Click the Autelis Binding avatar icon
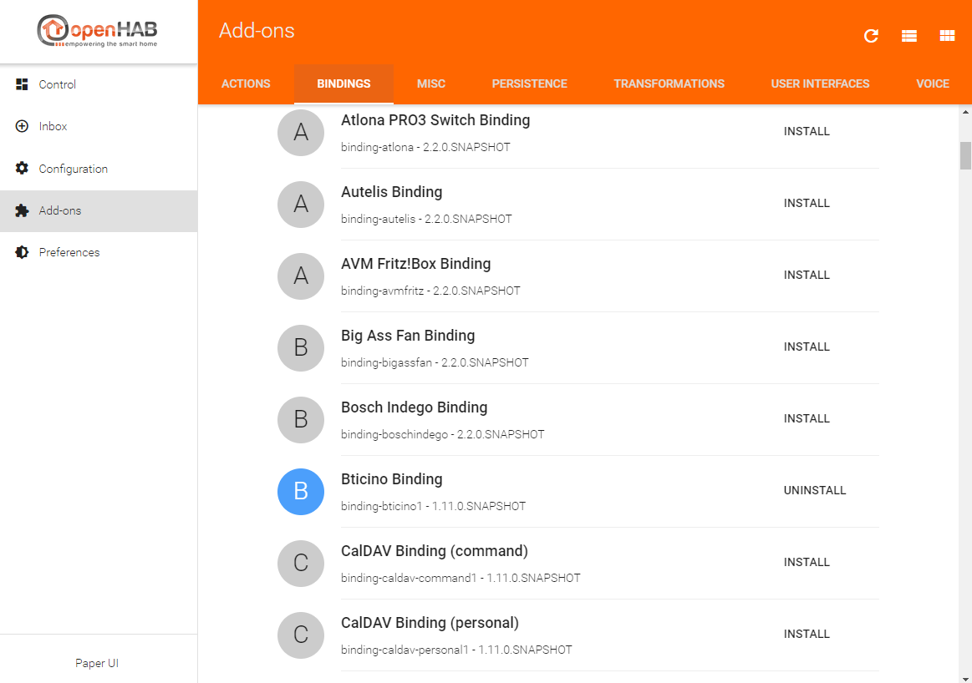This screenshot has width=972, height=683. [x=301, y=205]
